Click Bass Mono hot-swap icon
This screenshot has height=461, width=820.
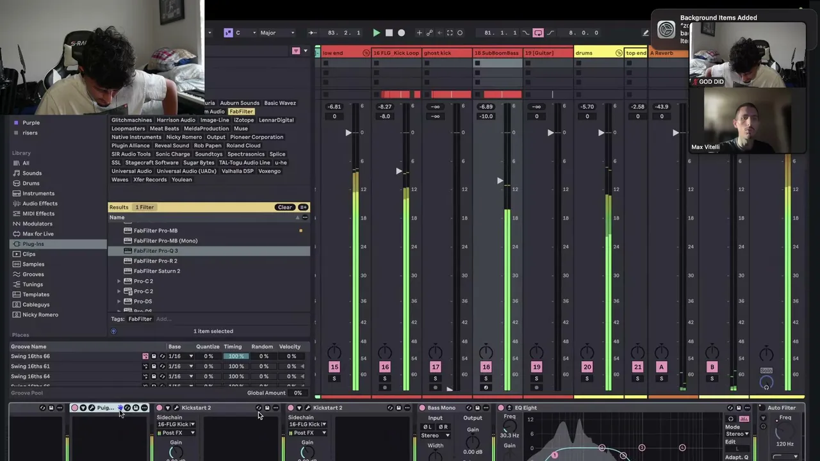(469, 408)
